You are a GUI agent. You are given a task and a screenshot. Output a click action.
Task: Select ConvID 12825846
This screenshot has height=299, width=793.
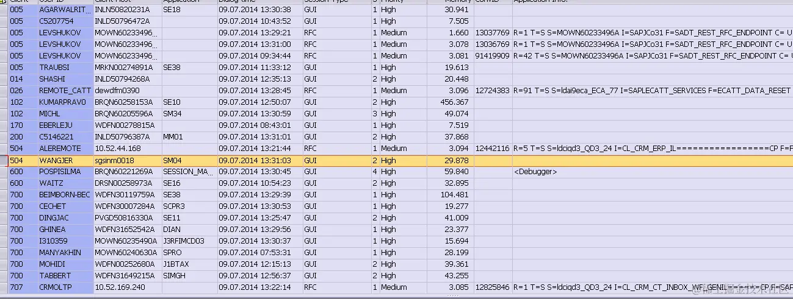click(x=492, y=287)
